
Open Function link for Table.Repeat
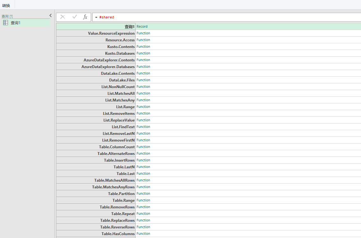(143, 213)
